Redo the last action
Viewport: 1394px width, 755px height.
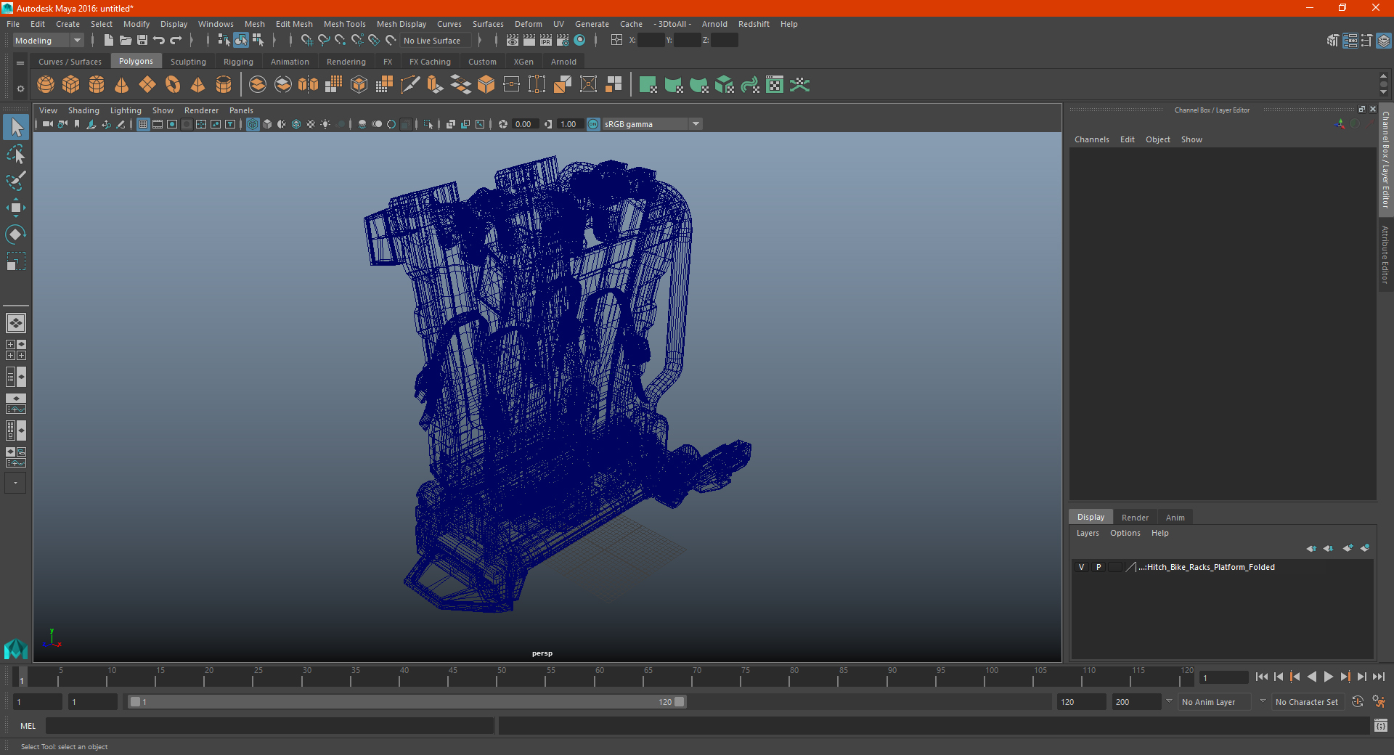point(176,41)
